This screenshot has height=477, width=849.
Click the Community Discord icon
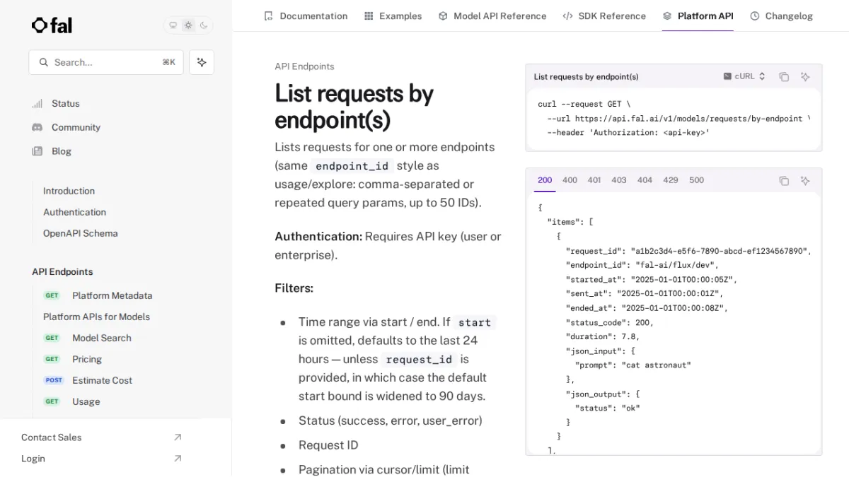point(37,127)
